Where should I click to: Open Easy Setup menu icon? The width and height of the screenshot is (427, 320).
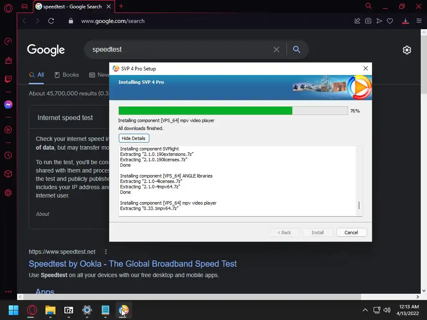pyautogui.click(x=419, y=21)
